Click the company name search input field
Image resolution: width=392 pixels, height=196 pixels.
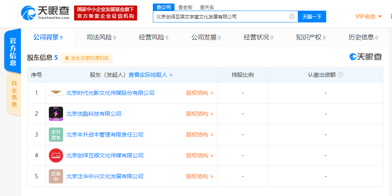pos(221,17)
